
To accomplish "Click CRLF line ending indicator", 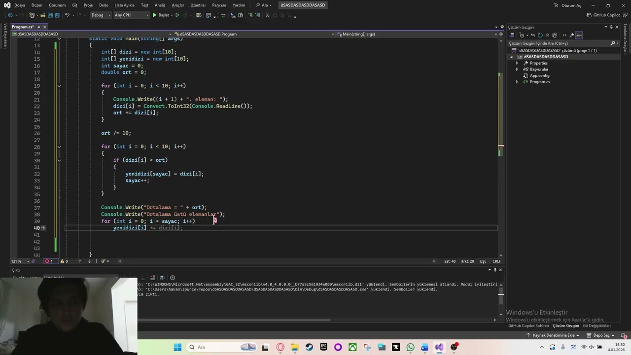I will [496, 261].
